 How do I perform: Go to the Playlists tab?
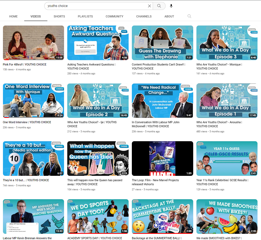coord(85,16)
